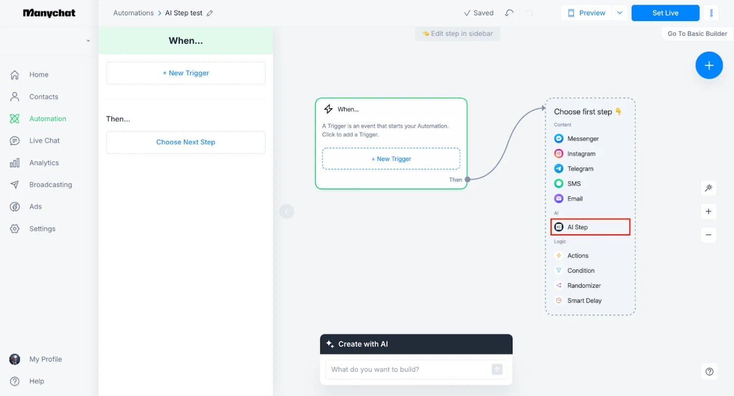
Task: Click the Manychat logo
Action: 49,13
